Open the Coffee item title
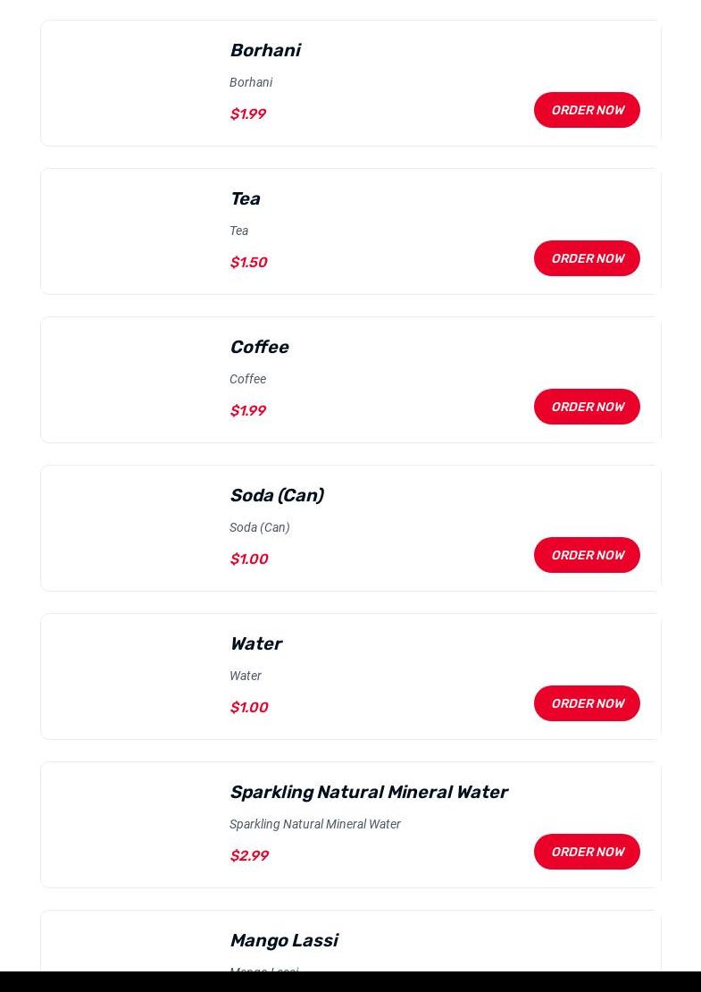This screenshot has height=992, width=701. coord(259,347)
